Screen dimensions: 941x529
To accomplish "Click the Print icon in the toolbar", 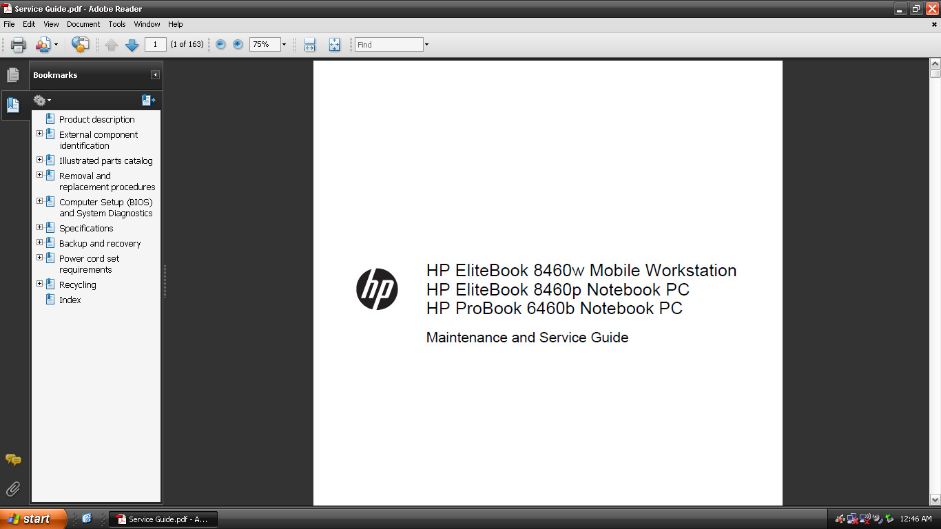I will pos(18,45).
